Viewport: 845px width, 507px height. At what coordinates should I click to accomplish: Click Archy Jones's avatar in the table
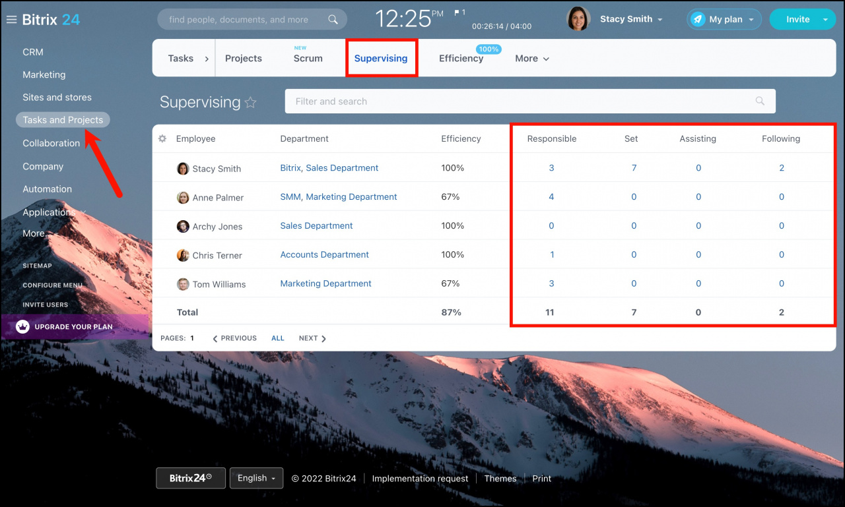click(183, 227)
